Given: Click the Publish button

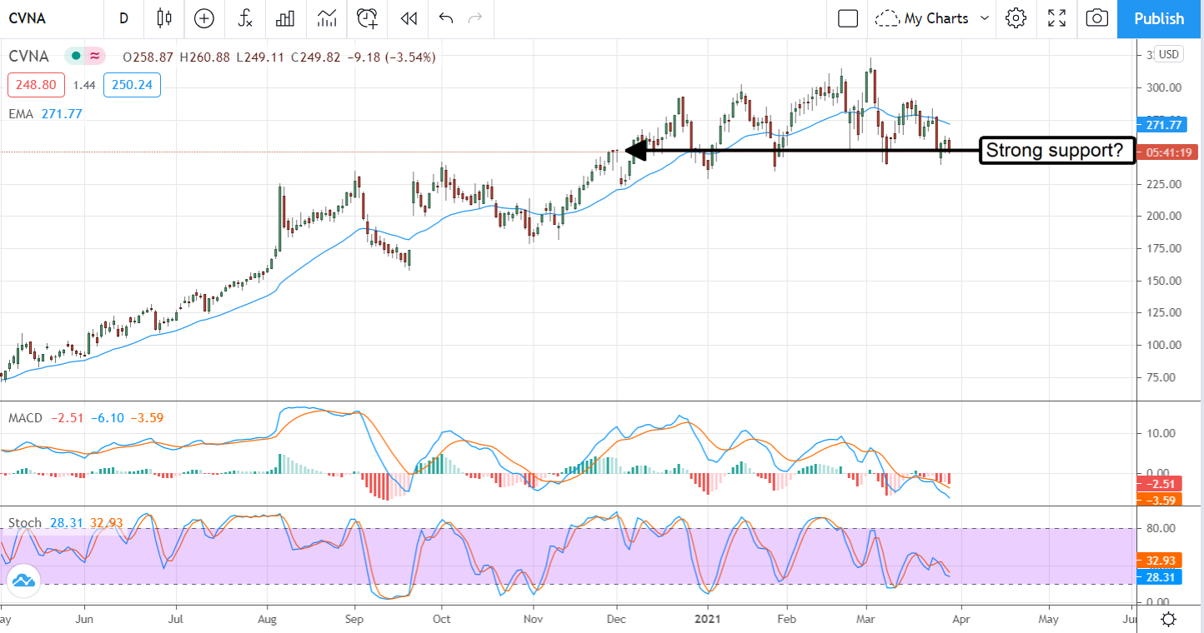Looking at the screenshot, I should click(x=1159, y=18).
